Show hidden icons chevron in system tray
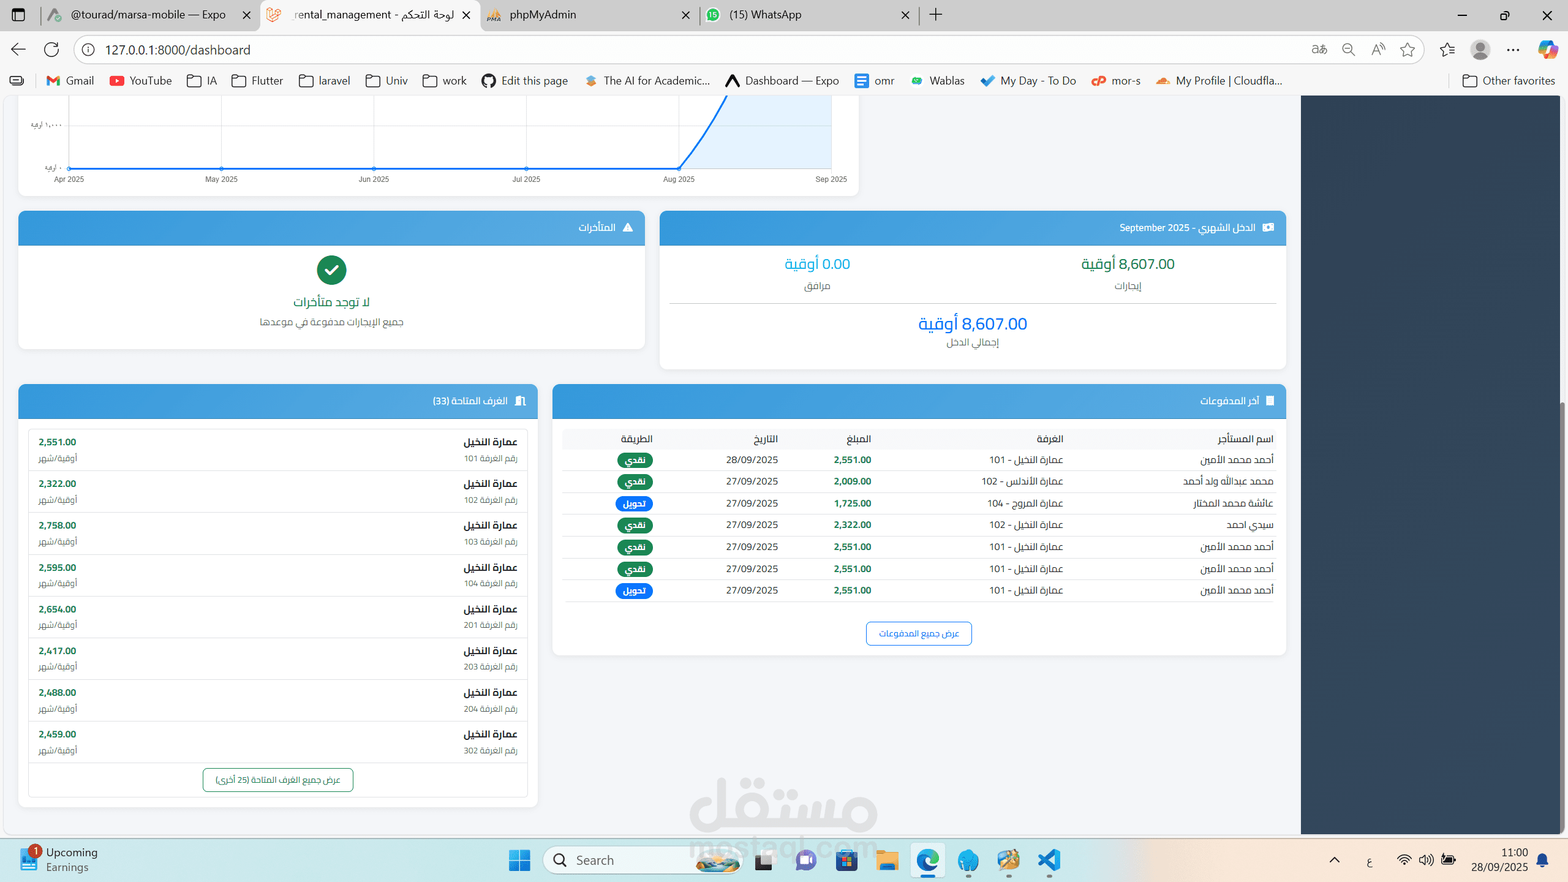Viewport: 1568px width, 882px height. (x=1334, y=861)
